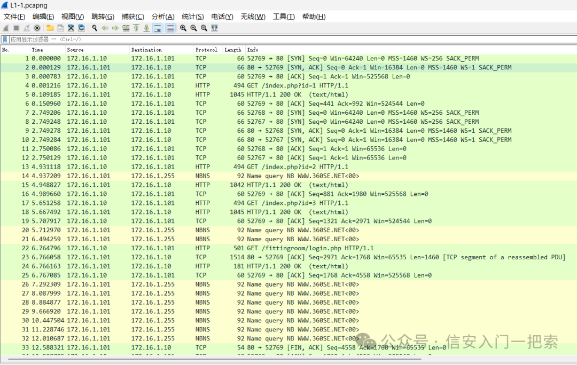Open the 编辑(E) menu
577x365 pixels.
(x=43, y=17)
